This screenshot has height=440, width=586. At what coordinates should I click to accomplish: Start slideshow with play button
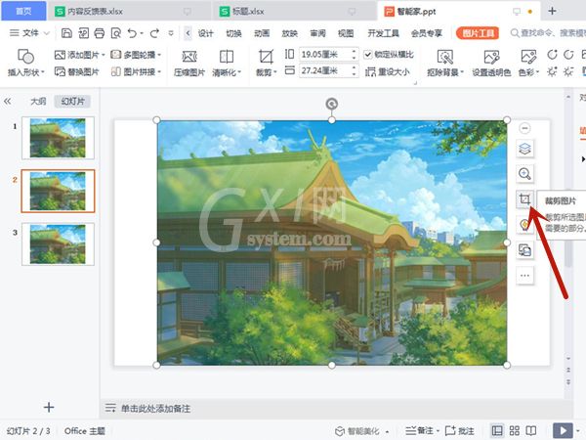[x=563, y=430]
